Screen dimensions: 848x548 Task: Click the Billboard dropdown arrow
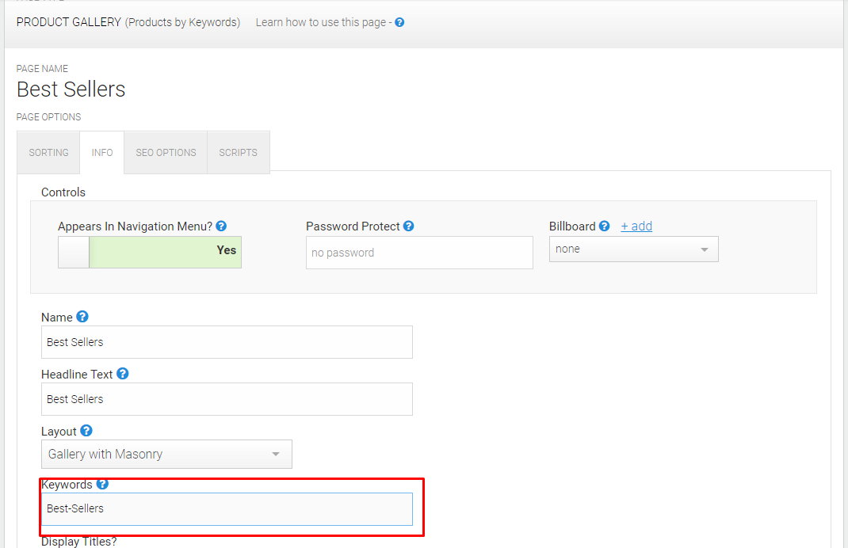click(704, 249)
